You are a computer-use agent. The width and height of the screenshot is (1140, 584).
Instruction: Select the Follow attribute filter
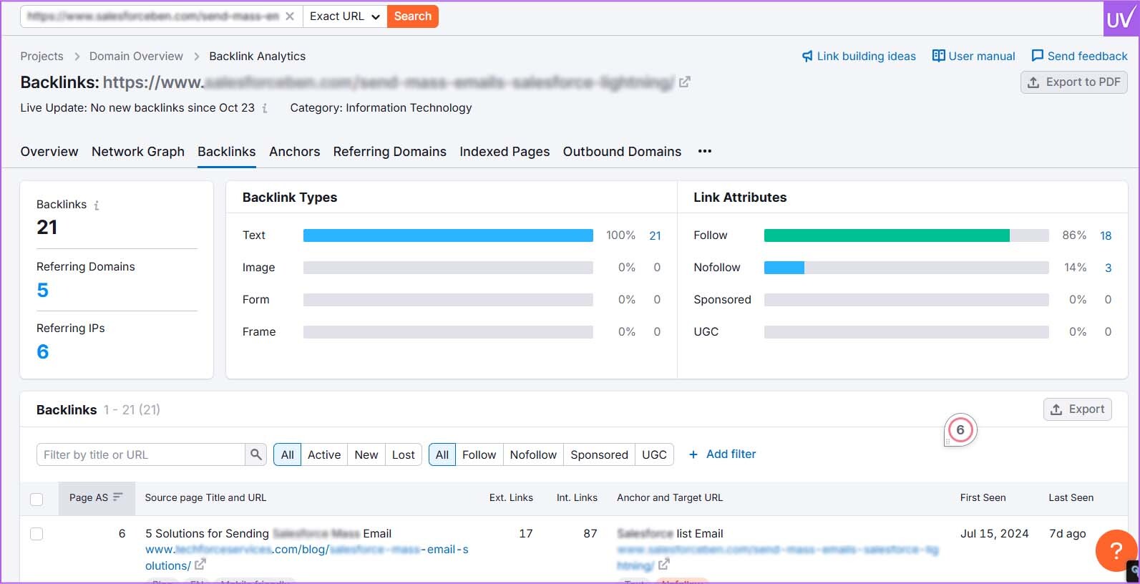479,454
